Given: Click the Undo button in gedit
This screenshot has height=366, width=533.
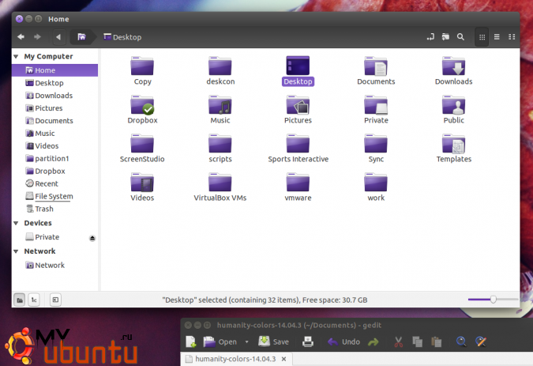Looking at the screenshot, I should (343, 341).
